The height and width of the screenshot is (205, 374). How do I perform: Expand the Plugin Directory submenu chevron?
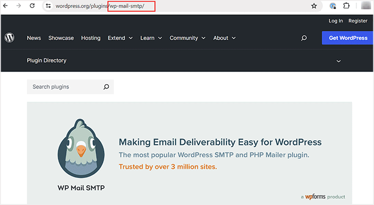pos(338,61)
